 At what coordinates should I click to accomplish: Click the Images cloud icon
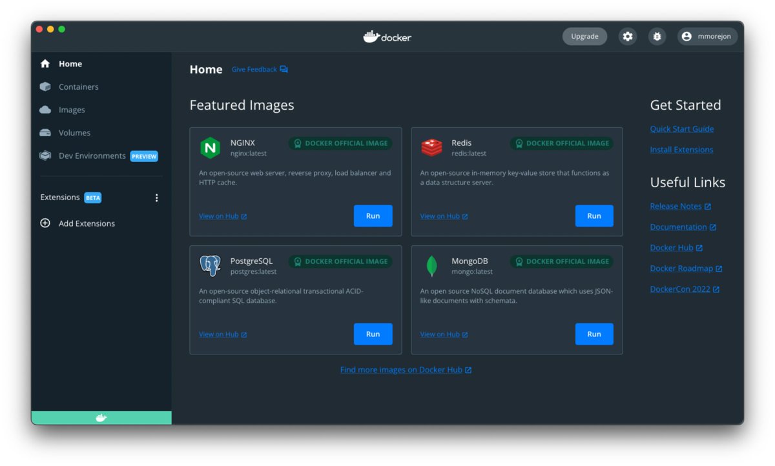click(x=45, y=110)
